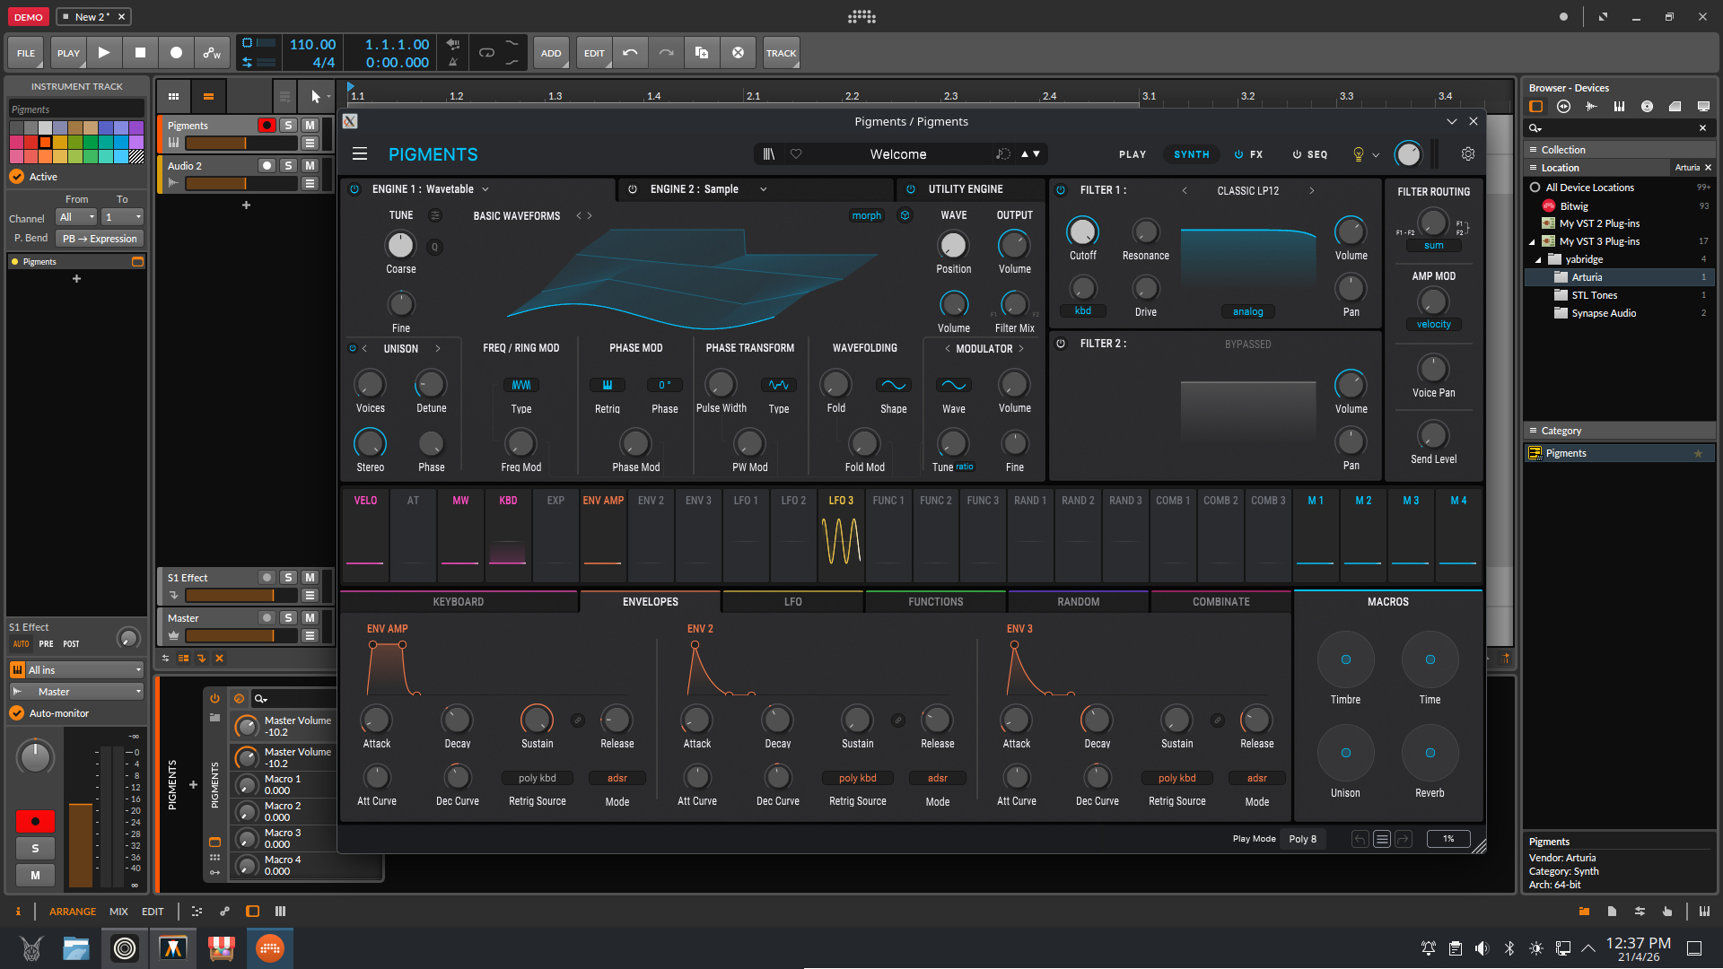Open the file manager taskbar icon
The height and width of the screenshot is (969, 1723).
[76, 947]
